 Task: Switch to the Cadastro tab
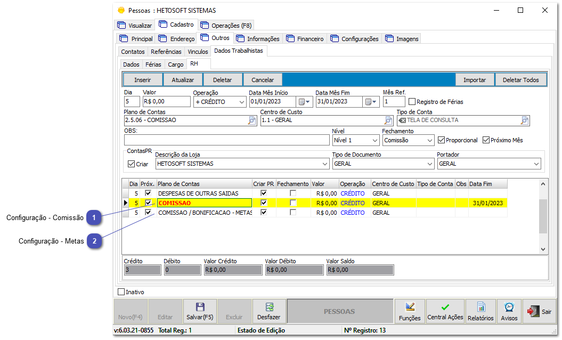(x=182, y=25)
